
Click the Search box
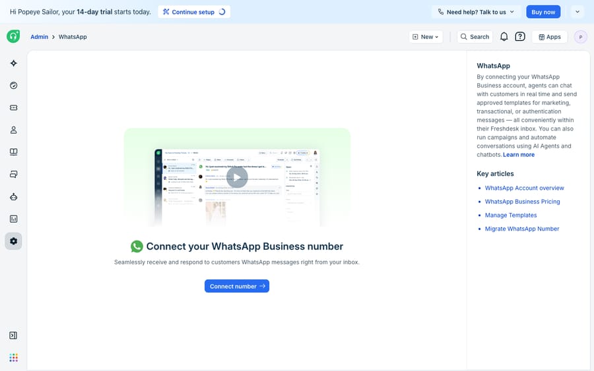[475, 37]
